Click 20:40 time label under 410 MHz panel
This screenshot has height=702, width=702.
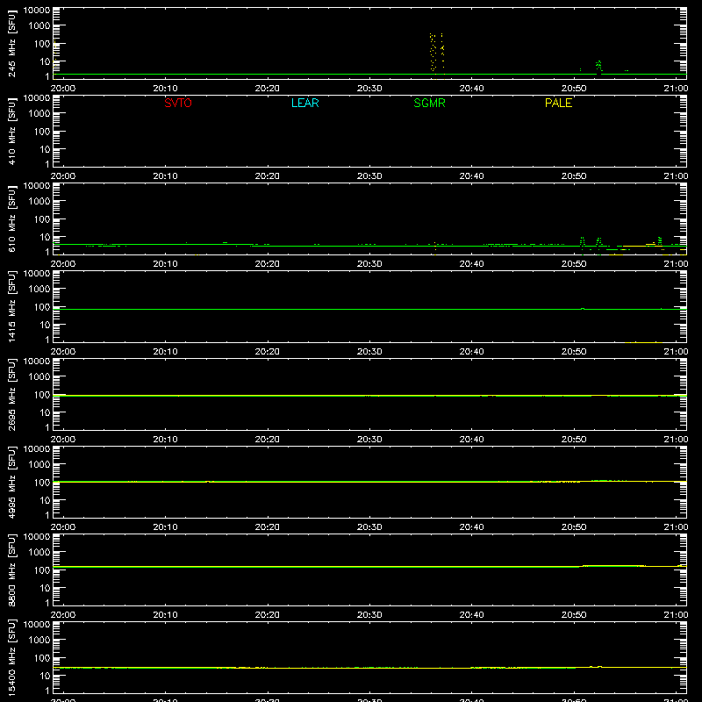click(471, 176)
